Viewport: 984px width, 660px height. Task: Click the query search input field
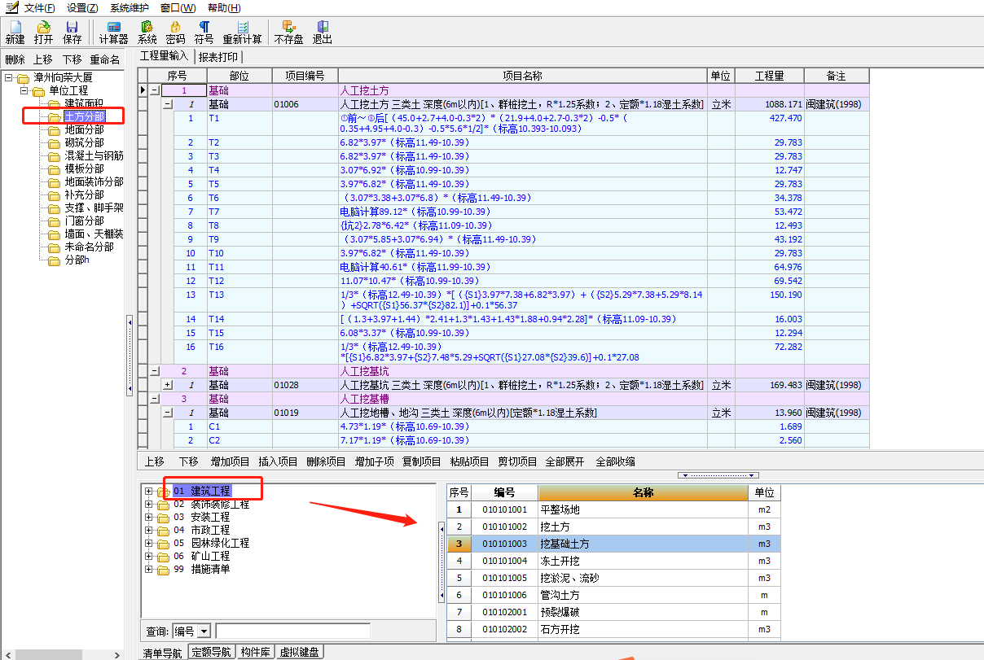tap(292, 632)
